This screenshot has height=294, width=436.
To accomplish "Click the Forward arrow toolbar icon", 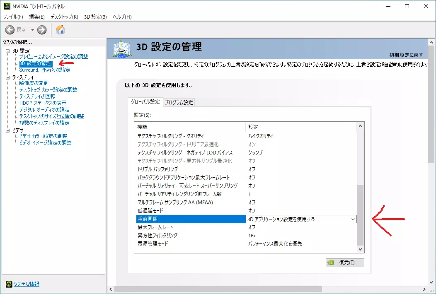I will point(42,30).
